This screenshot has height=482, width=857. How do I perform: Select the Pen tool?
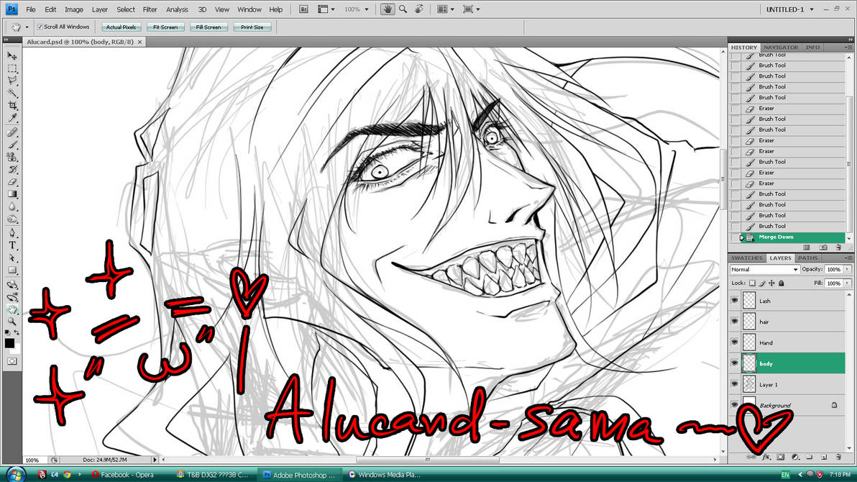(x=12, y=233)
